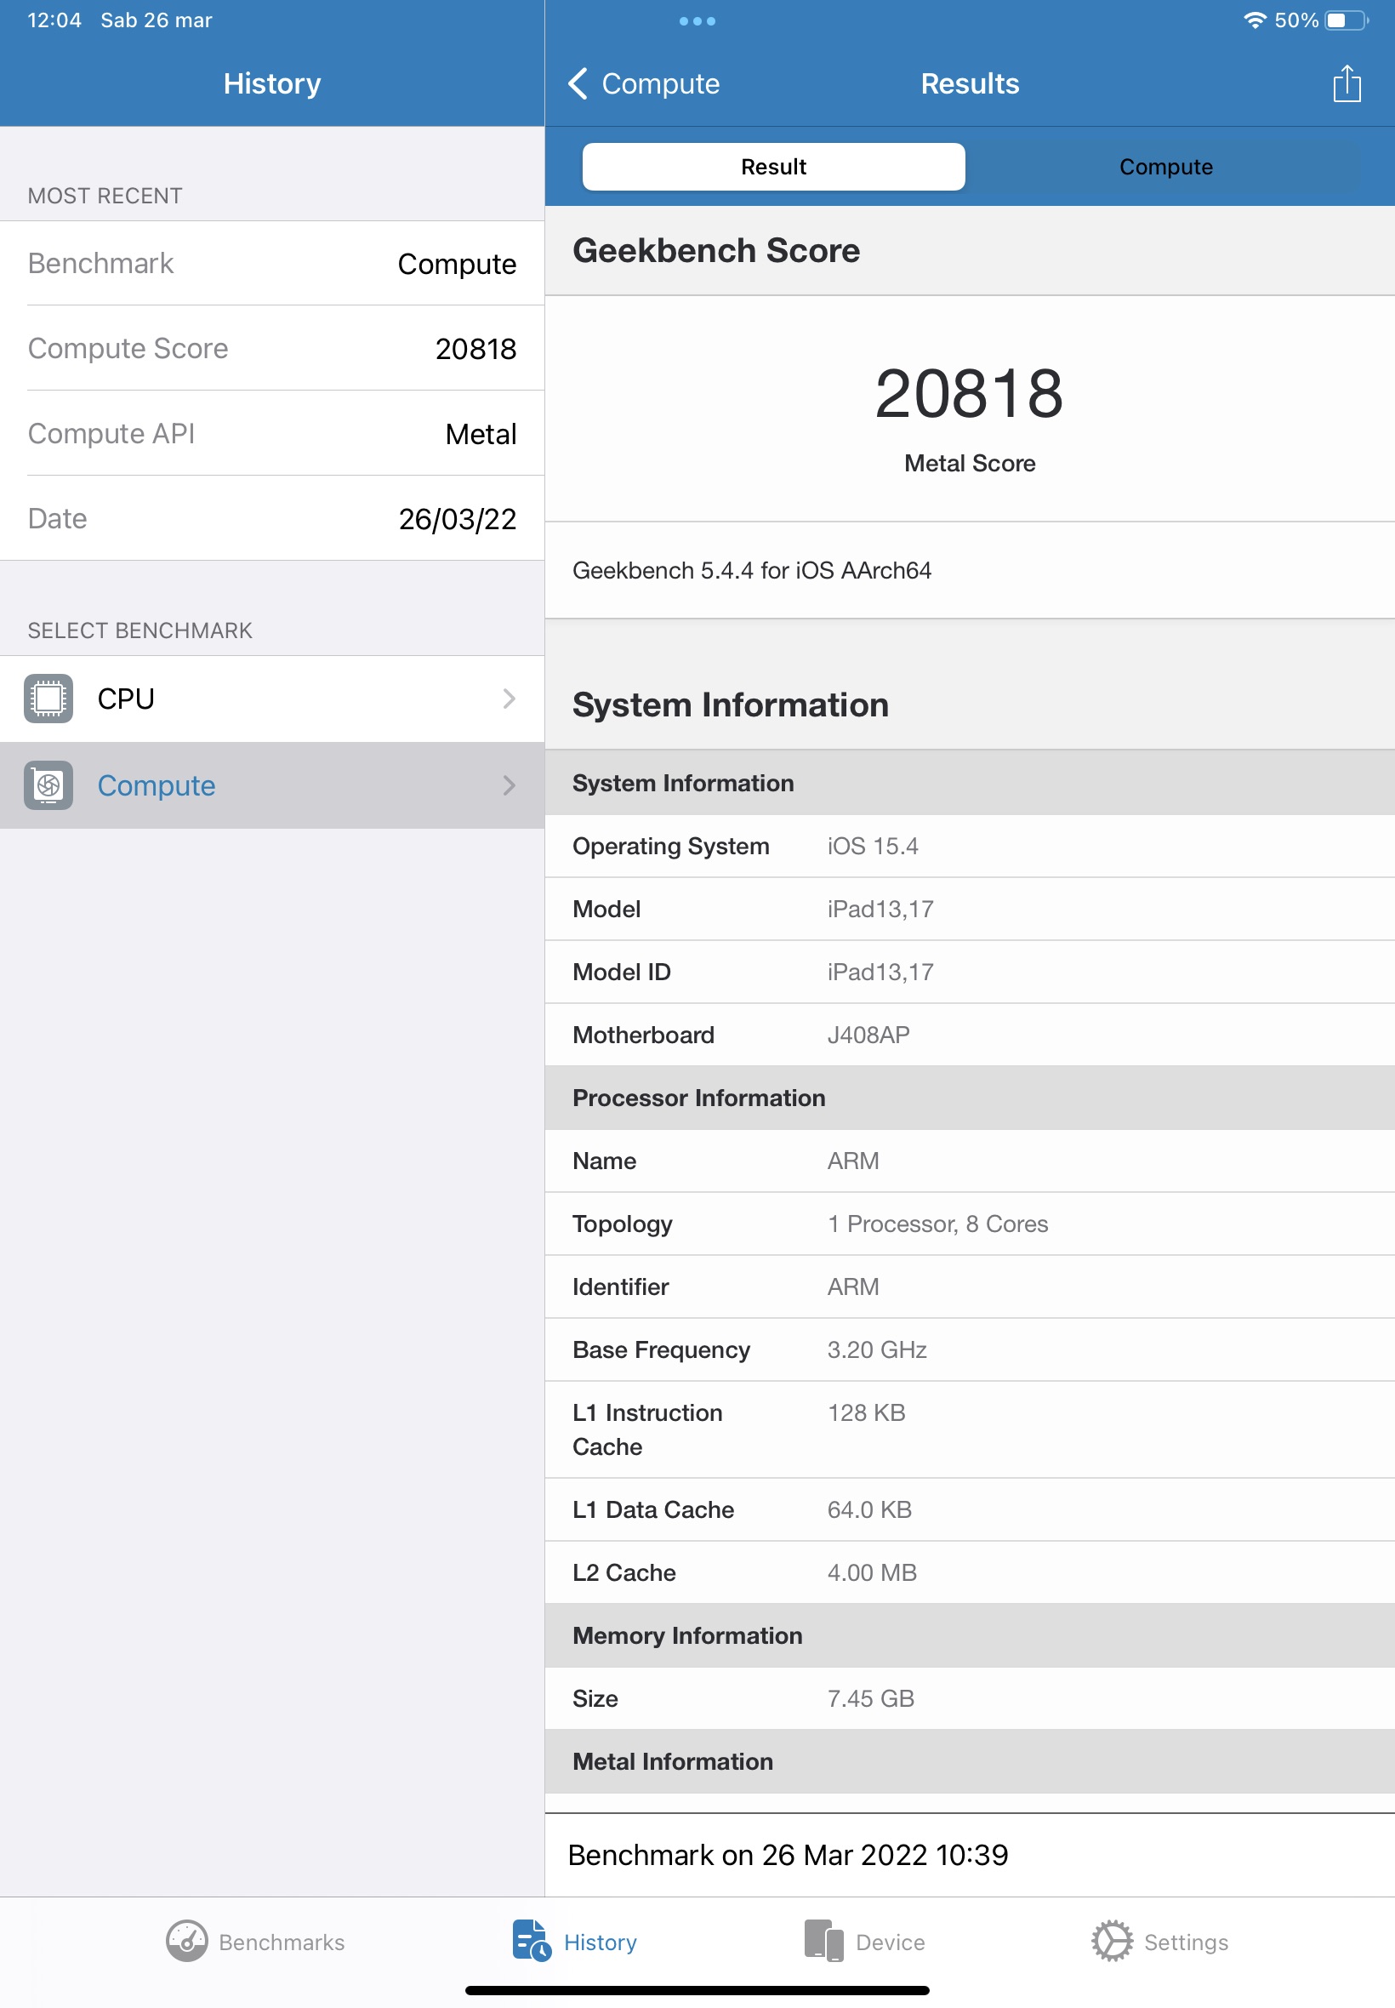The width and height of the screenshot is (1395, 2008).
Task: Tap the home indicator bar
Action: (697, 1990)
